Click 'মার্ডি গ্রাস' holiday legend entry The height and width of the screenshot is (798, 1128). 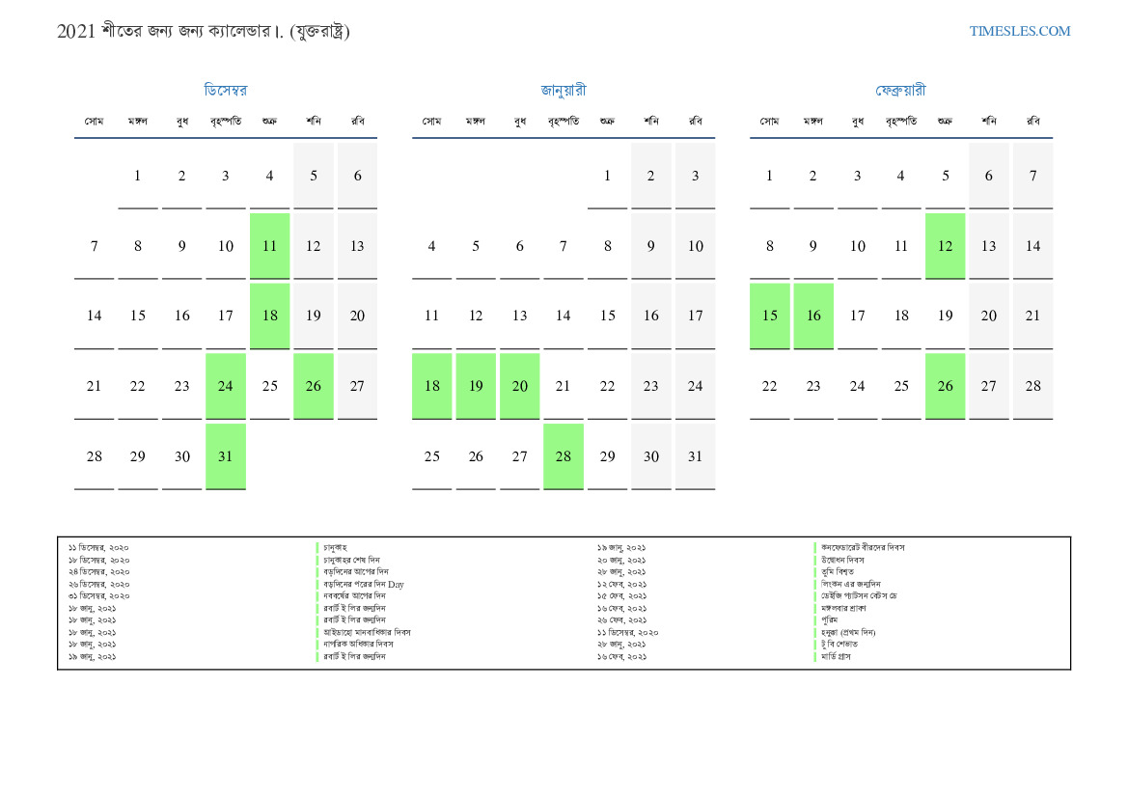click(x=836, y=657)
